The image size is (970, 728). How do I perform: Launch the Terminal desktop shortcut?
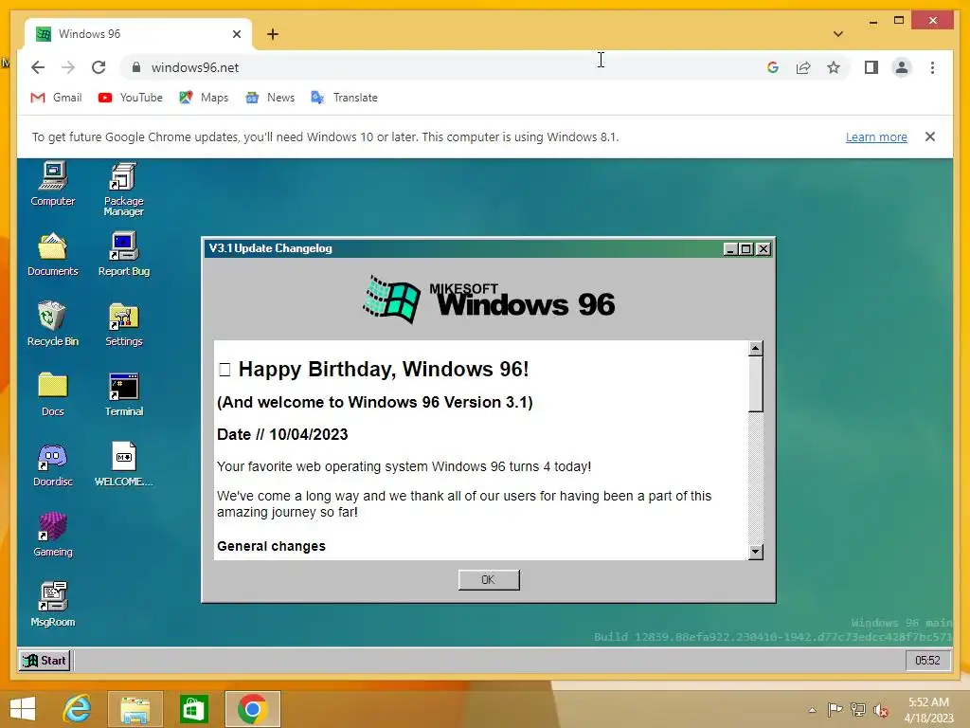(x=124, y=393)
